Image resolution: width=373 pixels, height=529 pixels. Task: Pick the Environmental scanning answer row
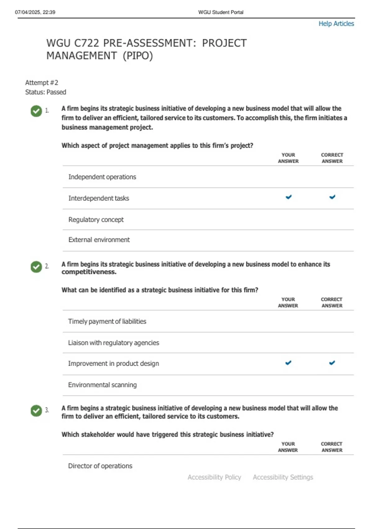click(x=102, y=385)
